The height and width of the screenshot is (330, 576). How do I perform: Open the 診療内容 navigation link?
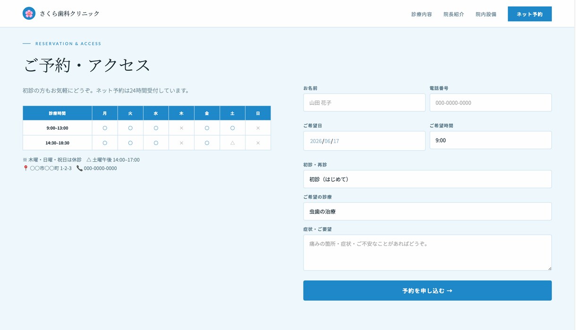click(x=422, y=14)
